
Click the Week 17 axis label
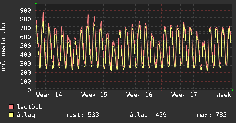tap(184, 95)
